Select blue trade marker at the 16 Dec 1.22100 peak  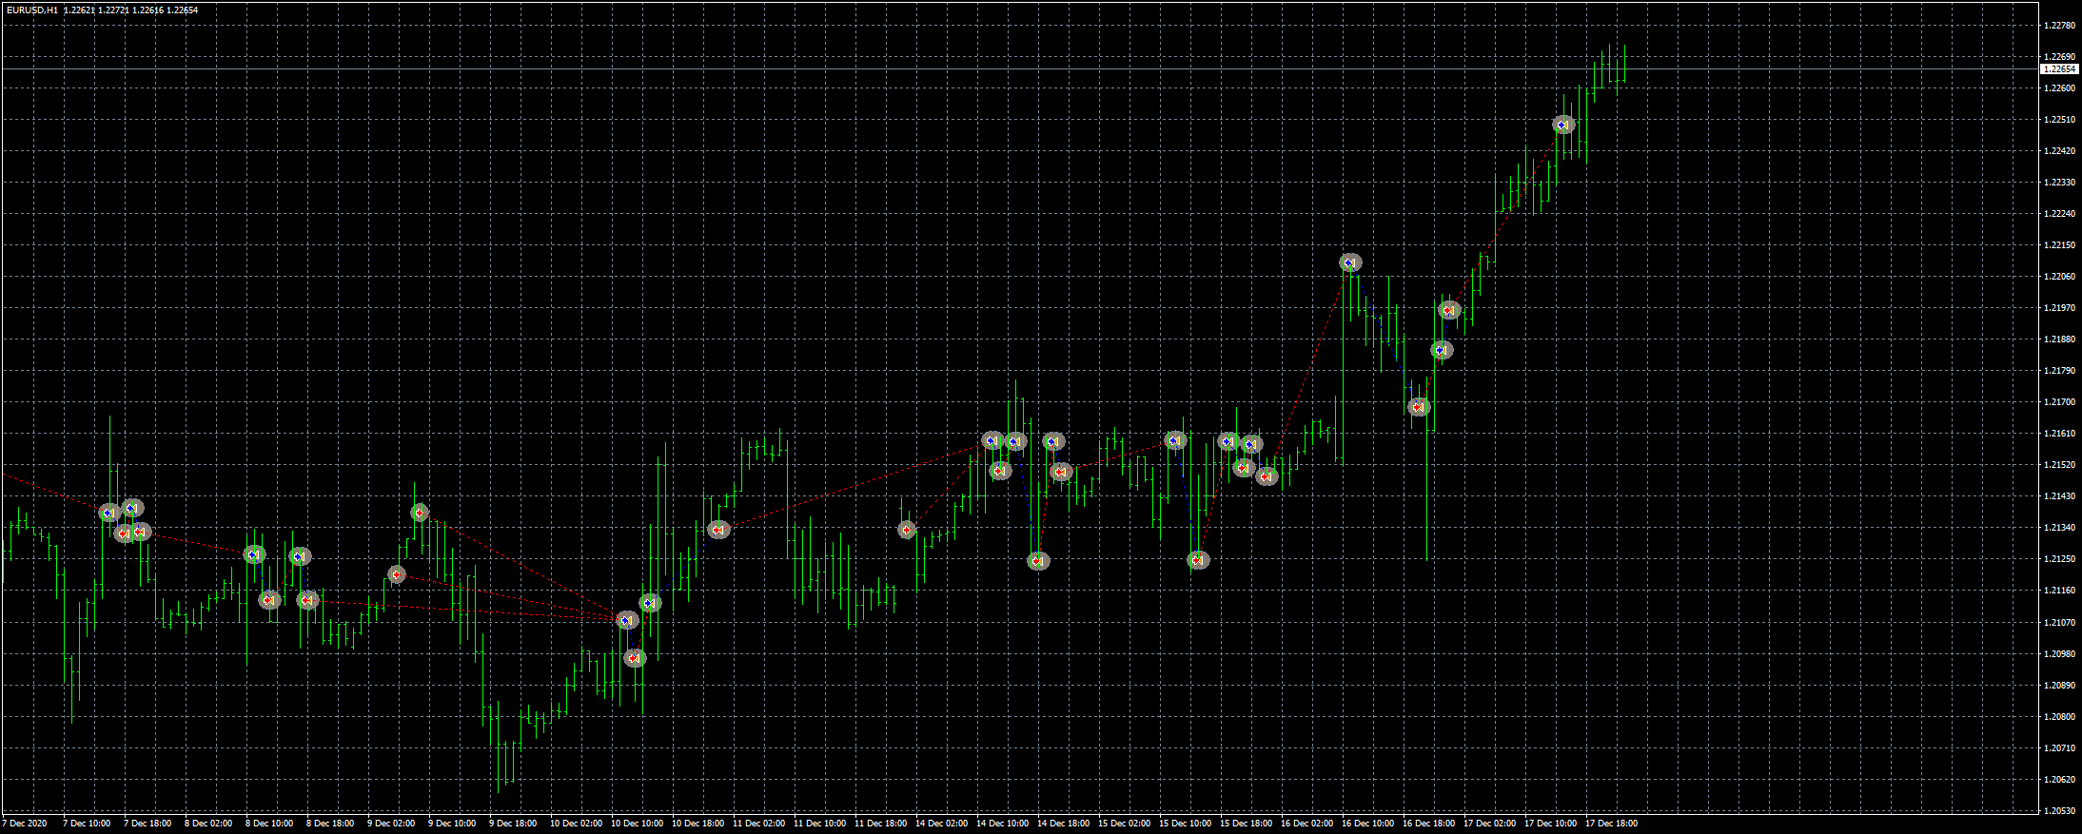point(1350,262)
